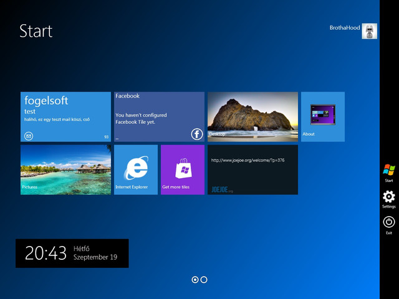Click the Facebook logo icon
The height and width of the screenshot is (299, 399).
(197, 135)
